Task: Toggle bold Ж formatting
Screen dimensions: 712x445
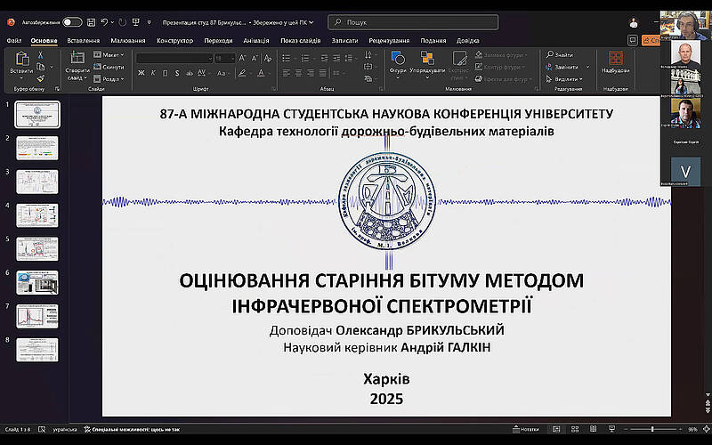Action: point(142,73)
